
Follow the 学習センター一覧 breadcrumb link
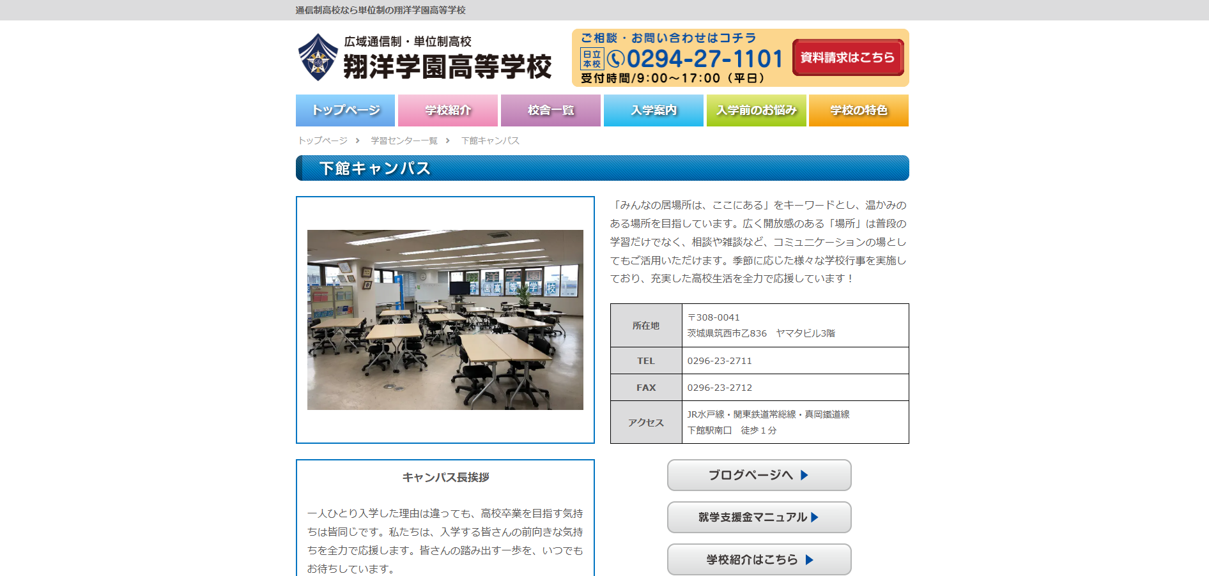(x=404, y=140)
